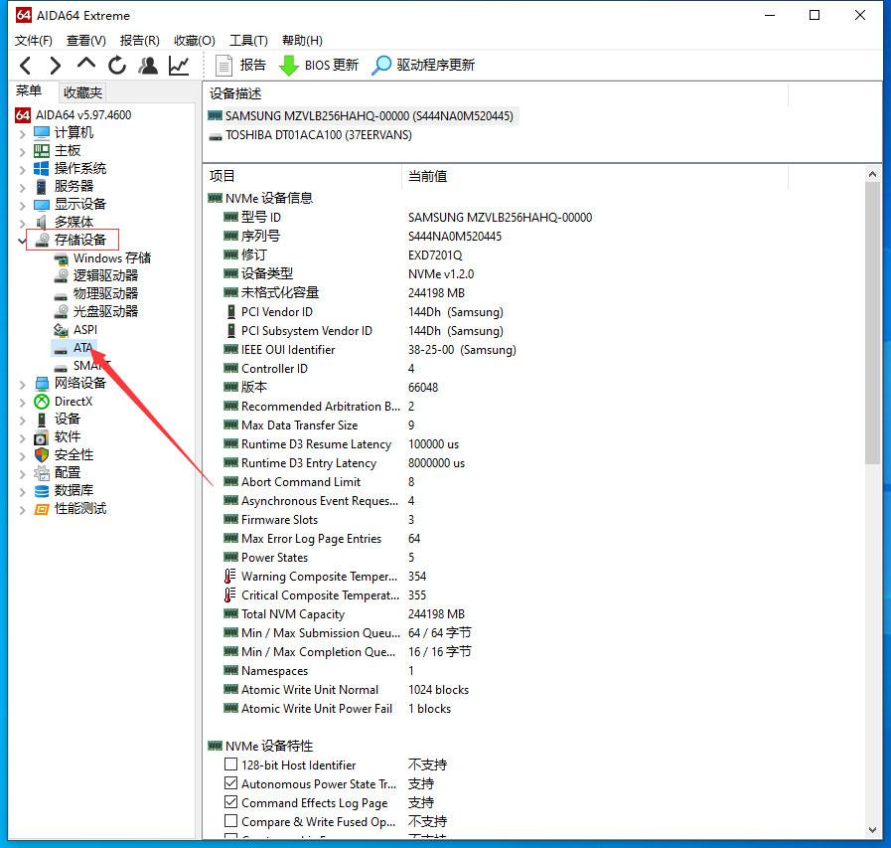Expand the 计算机 tree node
Screen dimensions: 891x848
point(22,132)
